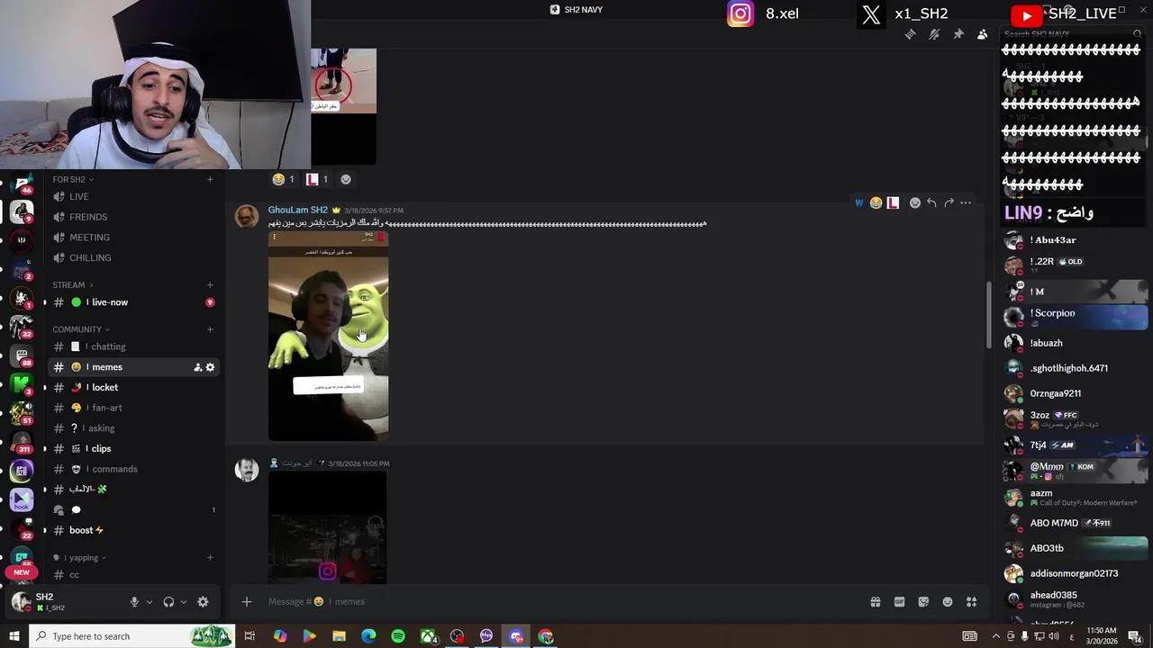Image resolution: width=1153 pixels, height=648 pixels.
Task: Collapse the COMMUNITY category
Action: pyautogui.click(x=81, y=329)
